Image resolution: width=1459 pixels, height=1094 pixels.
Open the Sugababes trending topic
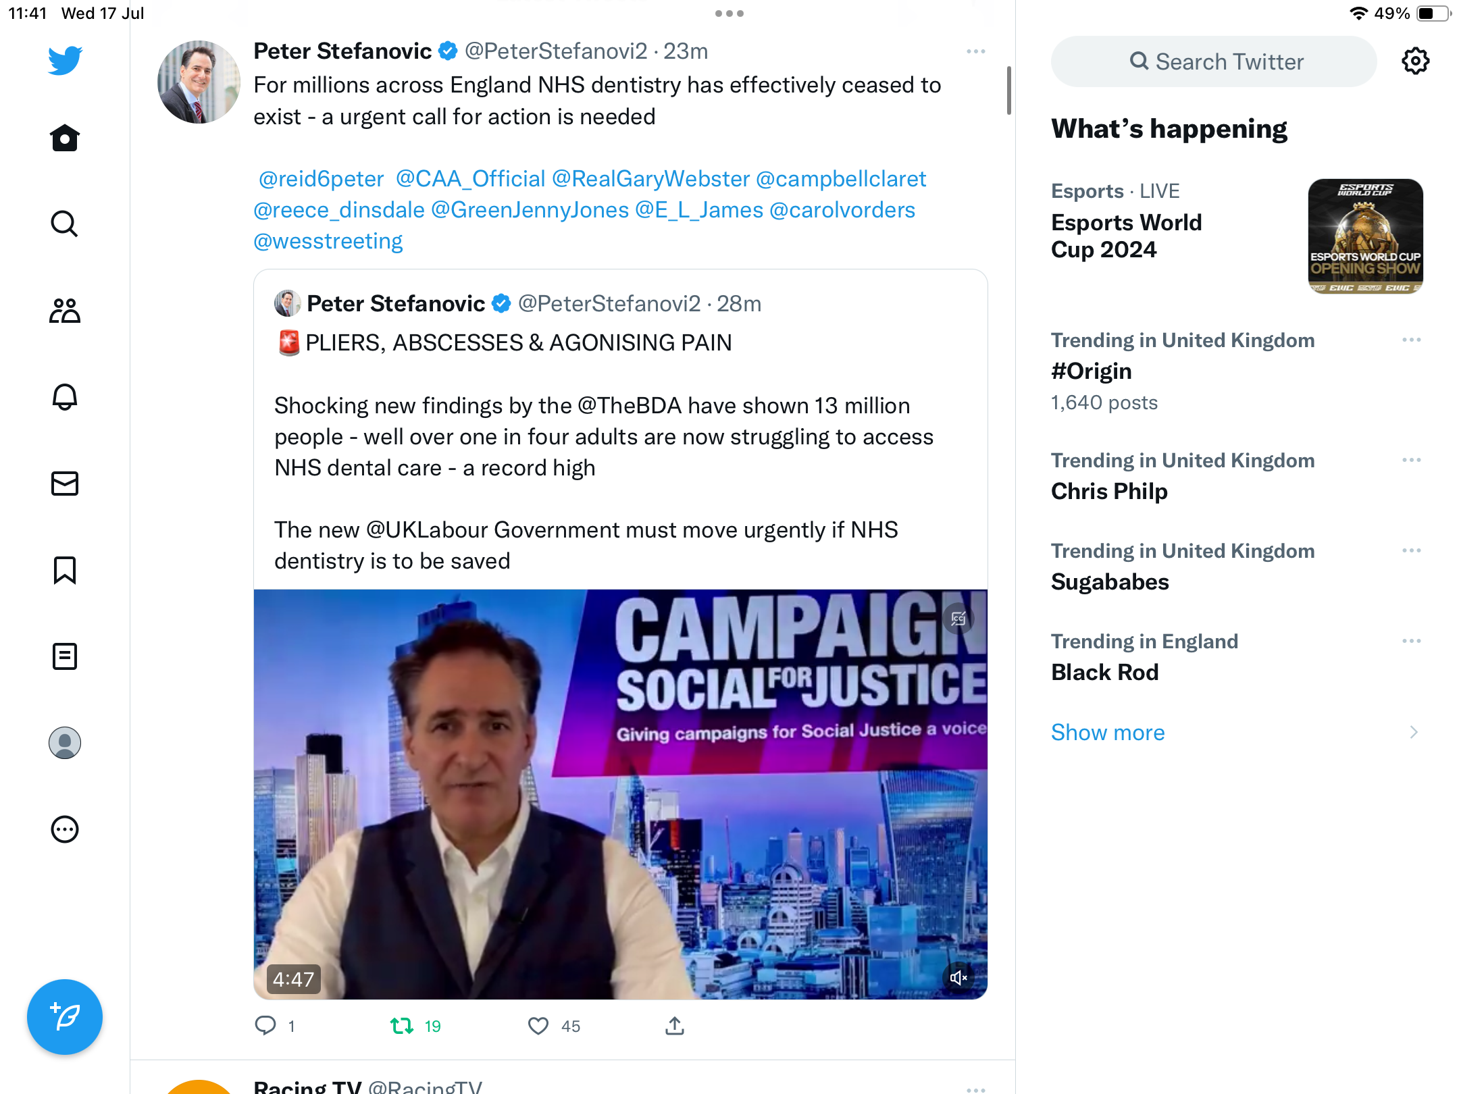(x=1110, y=581)
